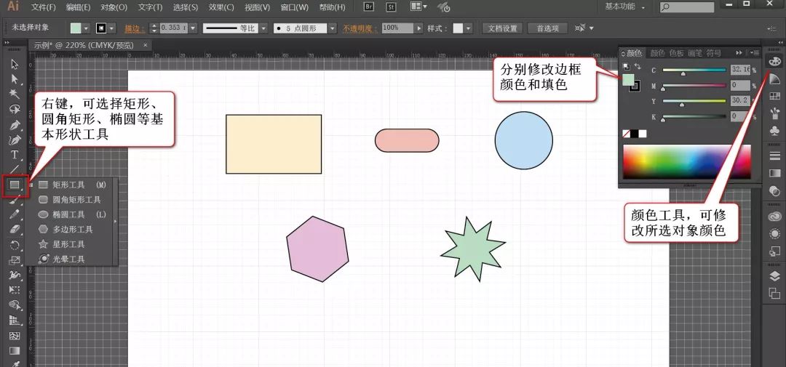This screenshot has height=367, width=786.
Task: Open brush definition 5 点圆形 dropdown
Action: tap(333, 28)
